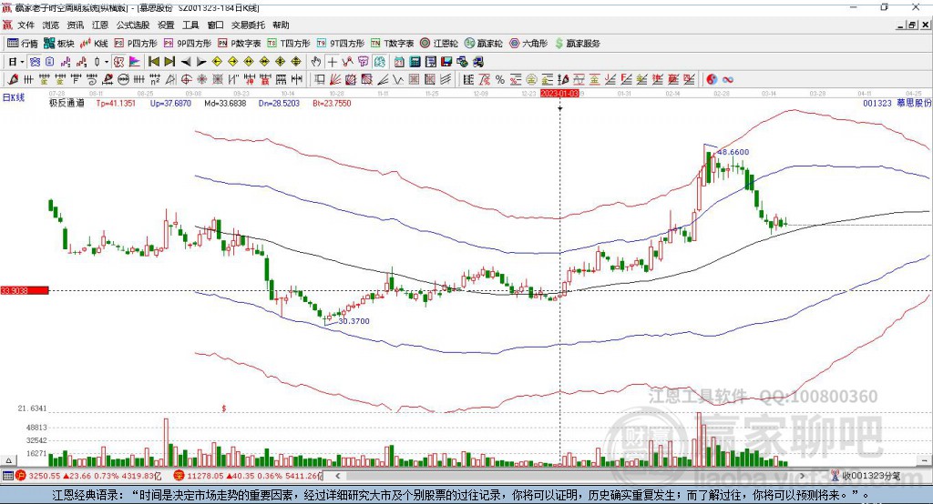Launch the 赢家轮 wheel tool
Image resolution: width=933 pixels, height=504 pixels.
484,44
